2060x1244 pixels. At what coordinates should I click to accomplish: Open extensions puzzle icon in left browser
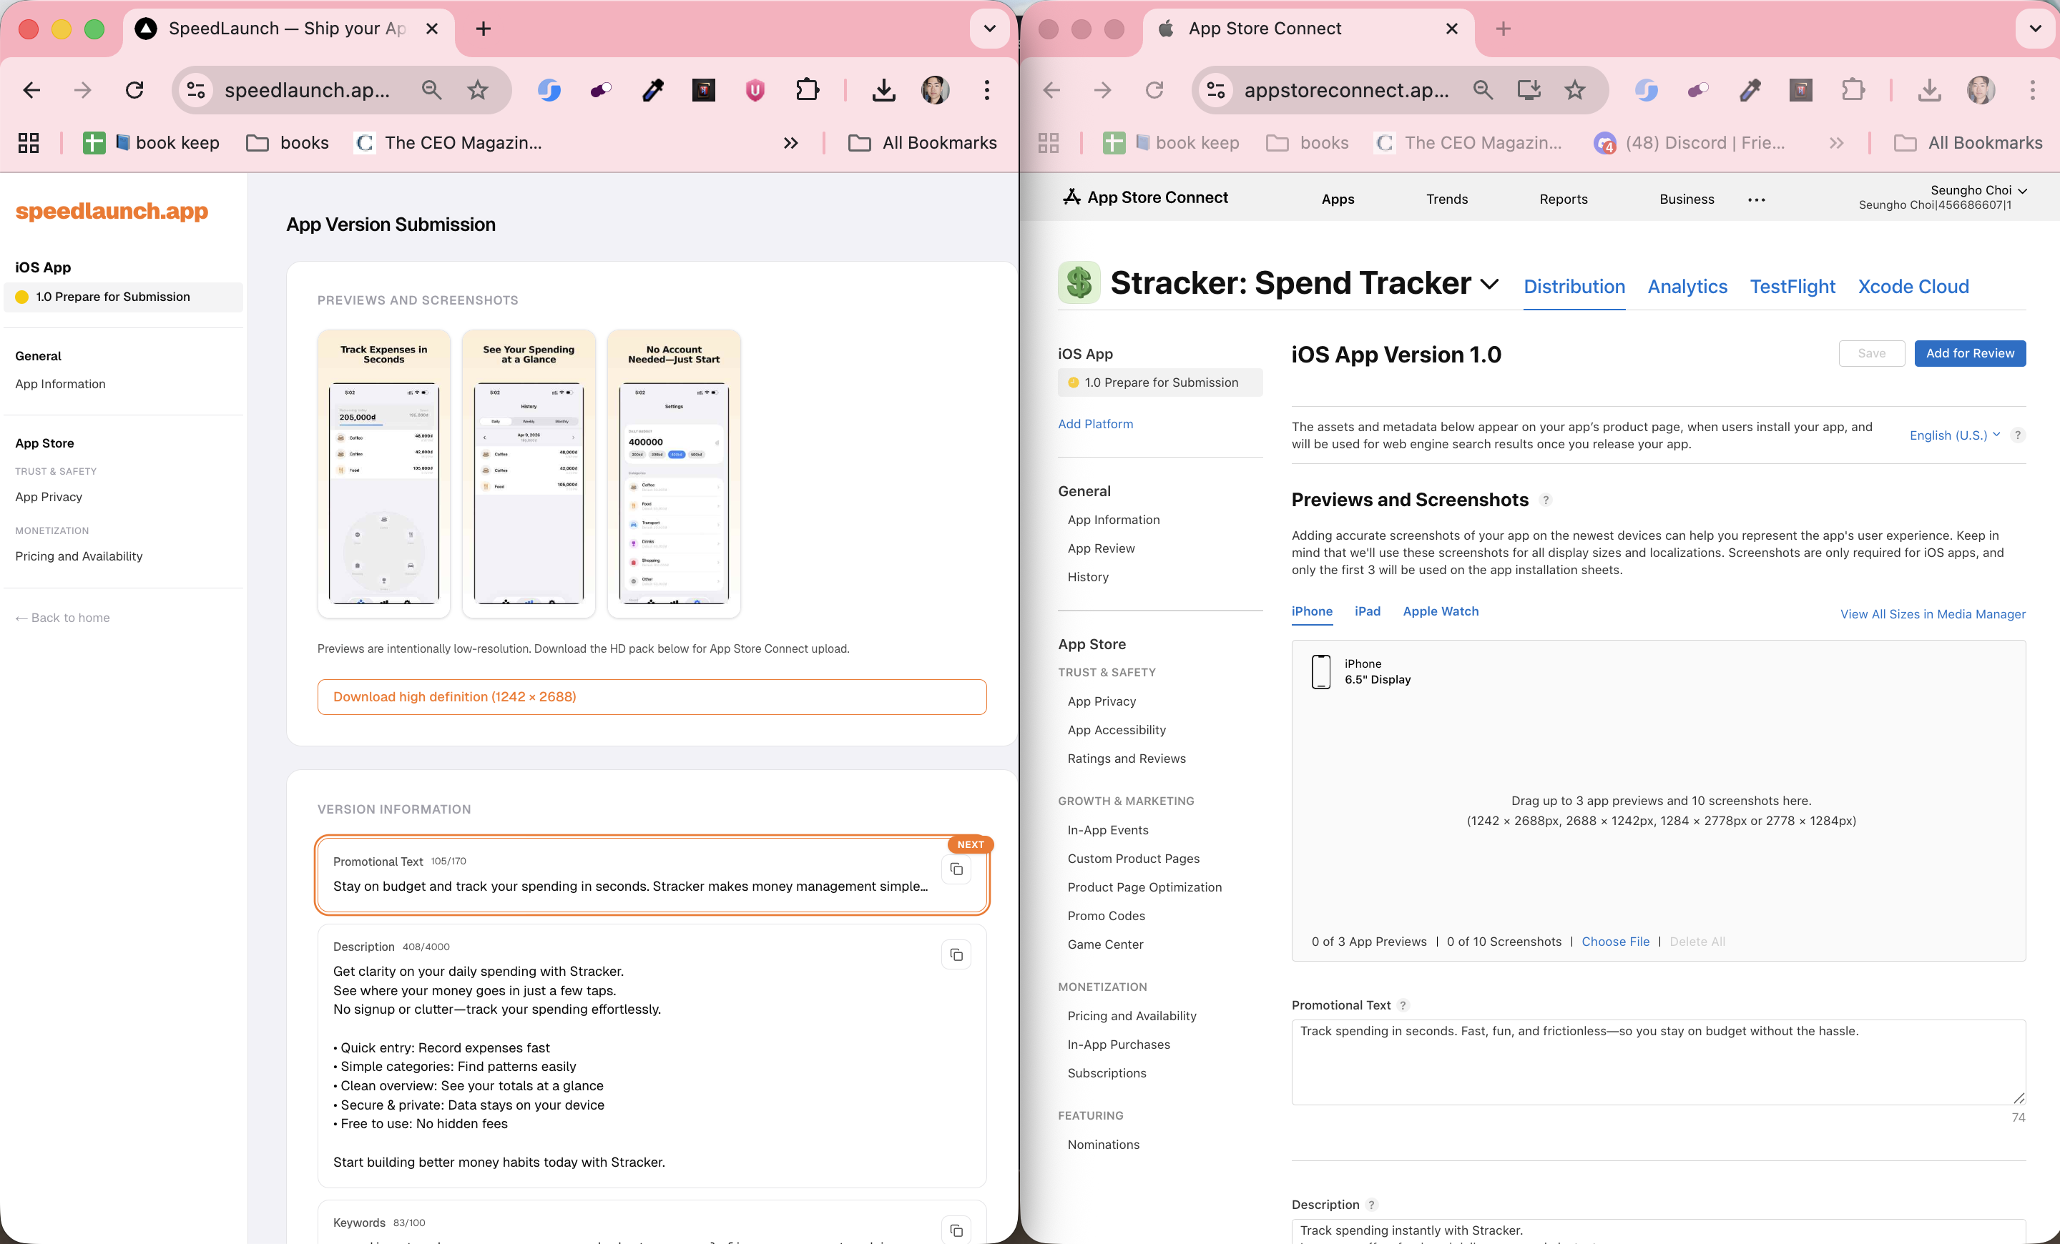pos(807,89)
